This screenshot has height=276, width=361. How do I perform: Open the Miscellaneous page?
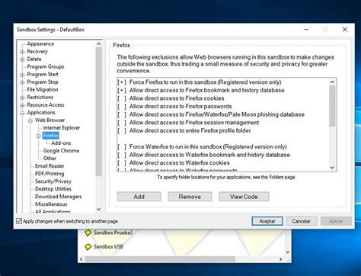pos(51,204)
